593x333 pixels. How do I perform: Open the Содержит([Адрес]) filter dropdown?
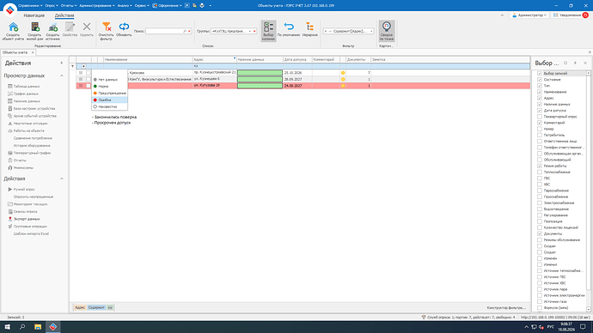(x=371, y=32)
